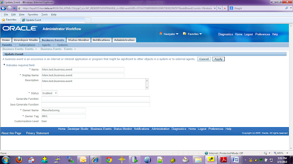Click the red Stop loading icon

coord(225,8)
